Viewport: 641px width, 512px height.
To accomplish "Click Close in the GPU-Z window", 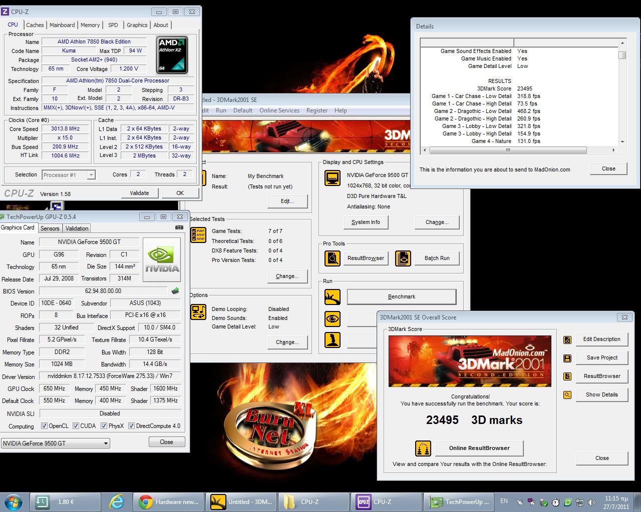I will coord(166,442).
